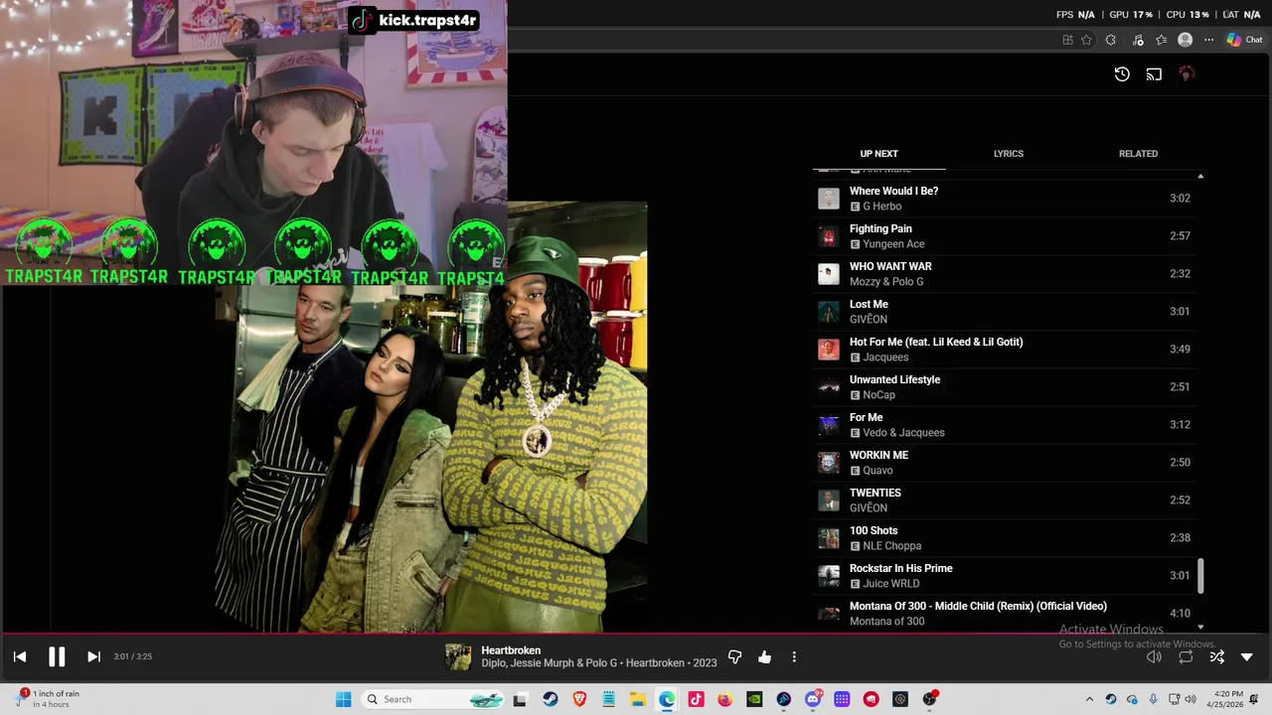Open TikTok app from the taskbar
Screen dimensions: 1272x715
pos(696,699)
